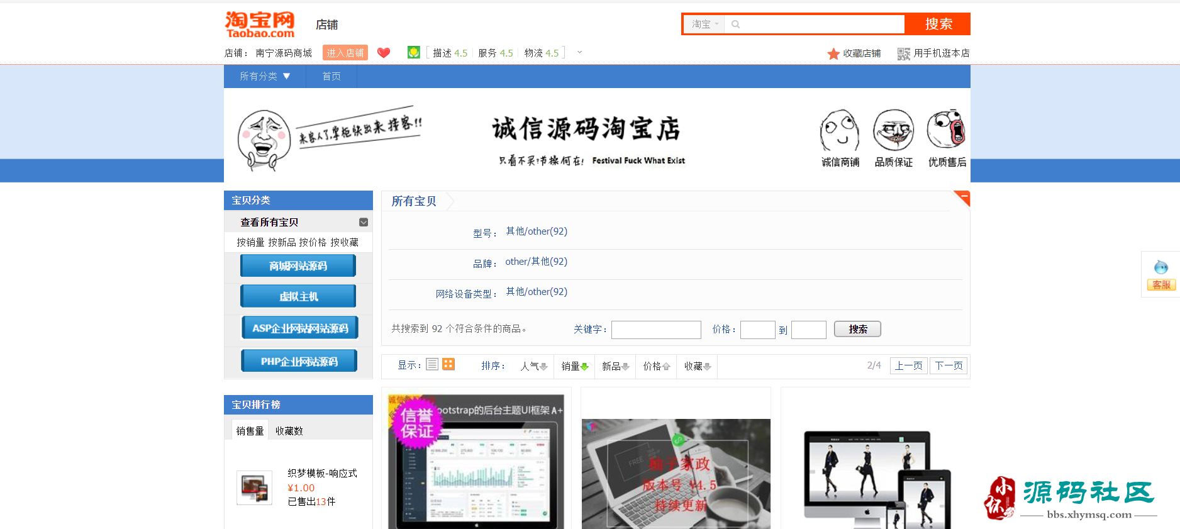Click the 客服 customer service icon

(x=1161, y=275)
